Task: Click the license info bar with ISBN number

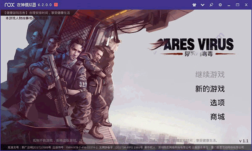Action: 126,147
